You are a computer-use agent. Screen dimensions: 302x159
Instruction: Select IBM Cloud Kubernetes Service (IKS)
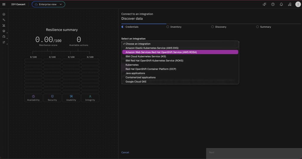[180, 56]
